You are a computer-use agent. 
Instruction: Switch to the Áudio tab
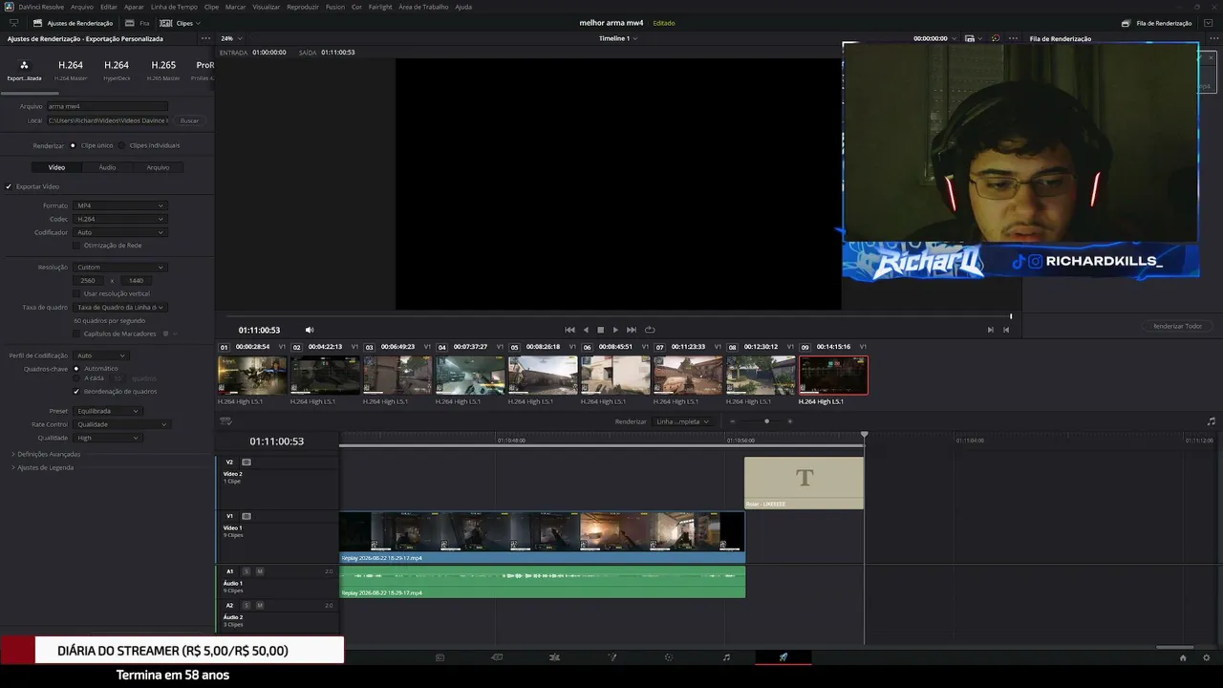pyautogui.click(x=107, y=167)
